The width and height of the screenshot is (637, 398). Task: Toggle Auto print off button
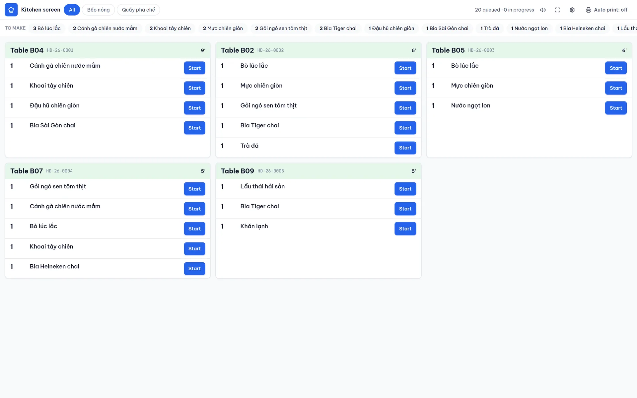(x=606, y=10)
